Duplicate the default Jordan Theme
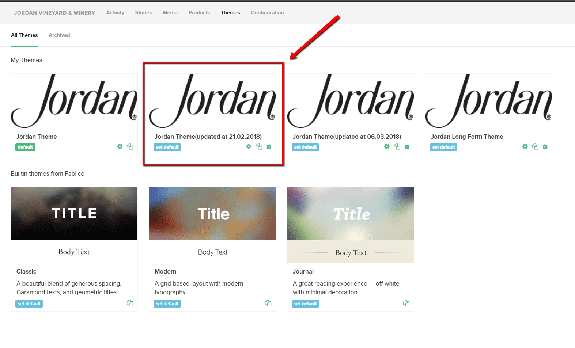Viewport: 575px width, 348px height. pyautogui.click(x=130, y=146)
